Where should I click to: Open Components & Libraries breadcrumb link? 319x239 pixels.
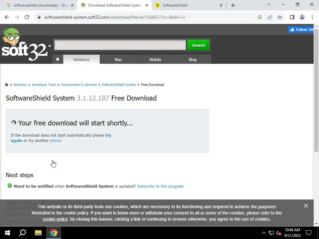(x=79, y=85)
